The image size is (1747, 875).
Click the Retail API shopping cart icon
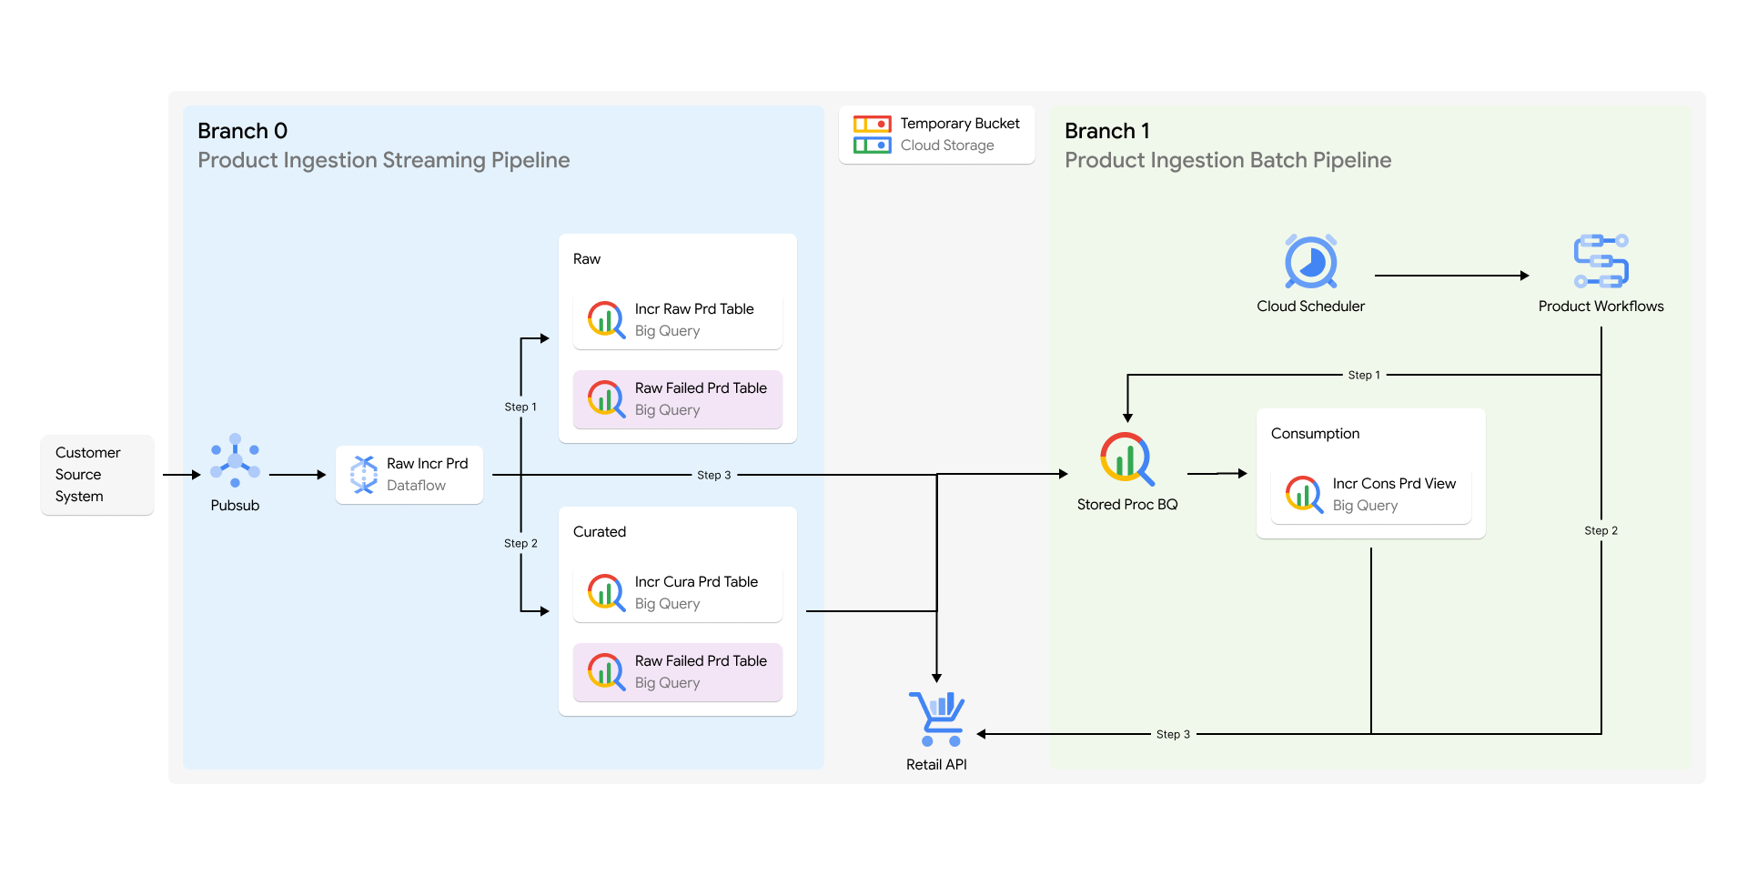[936, 718]
